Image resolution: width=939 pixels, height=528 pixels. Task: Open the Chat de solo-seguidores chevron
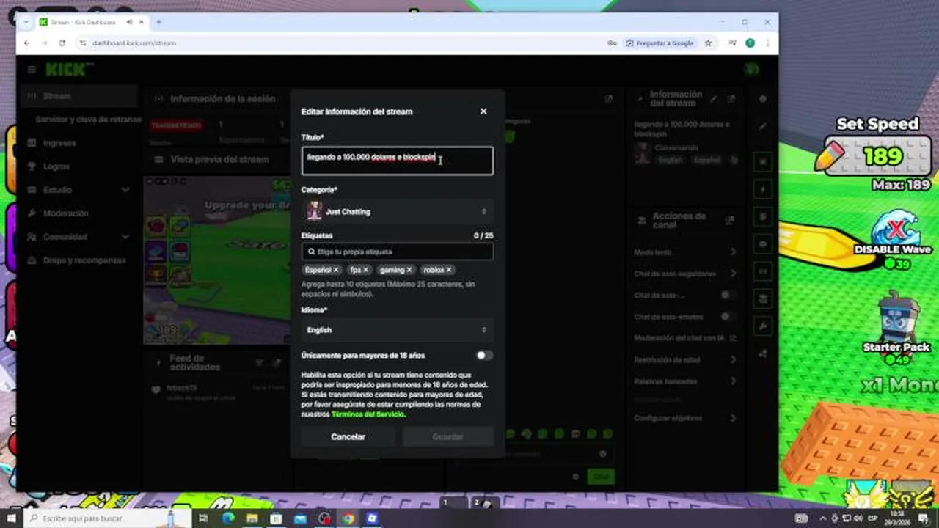click(x=733, y=274)
